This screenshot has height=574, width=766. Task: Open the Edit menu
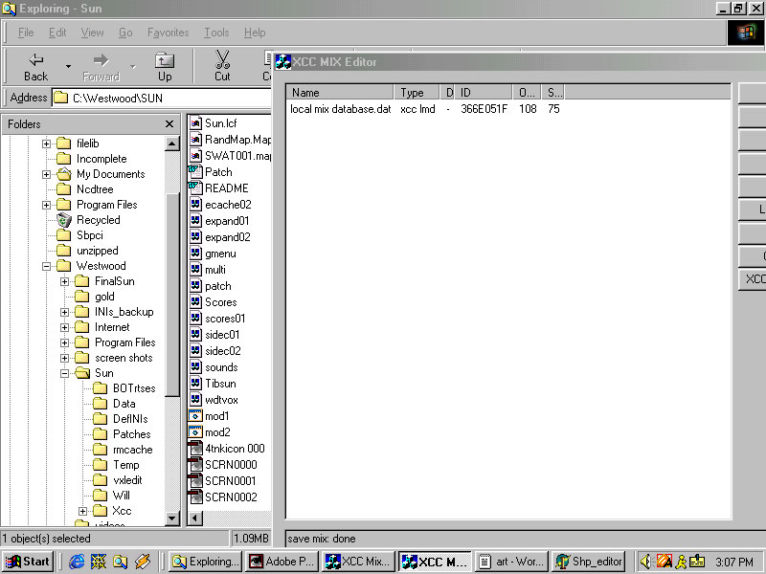[x=57, y=33]
